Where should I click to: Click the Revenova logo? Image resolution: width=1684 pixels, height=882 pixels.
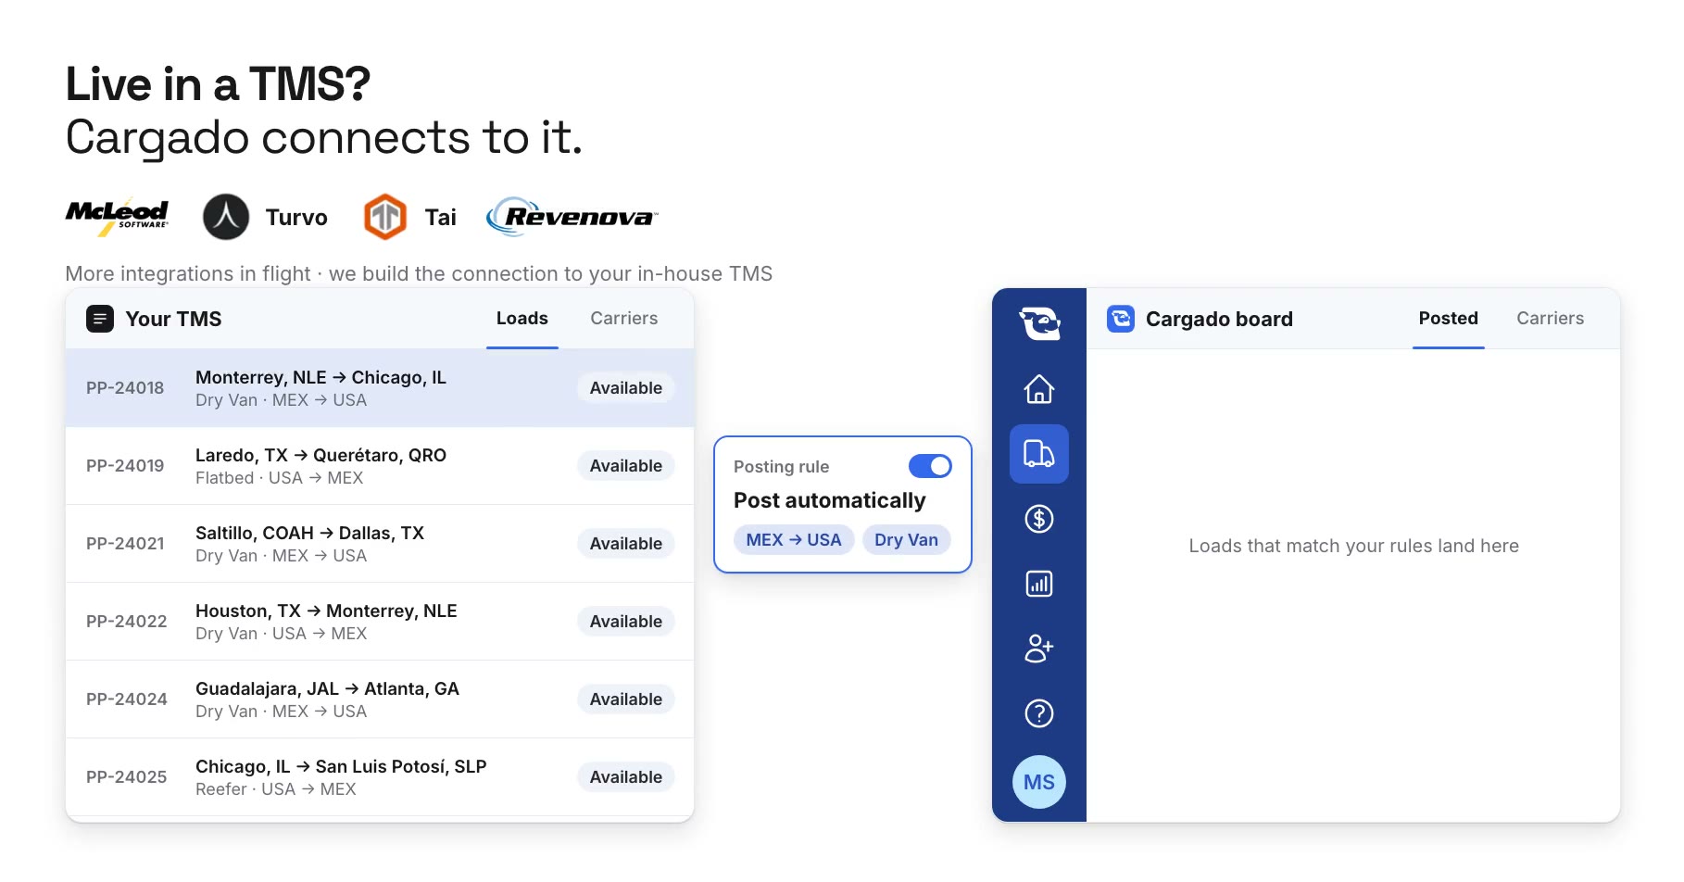click(572, 217)
